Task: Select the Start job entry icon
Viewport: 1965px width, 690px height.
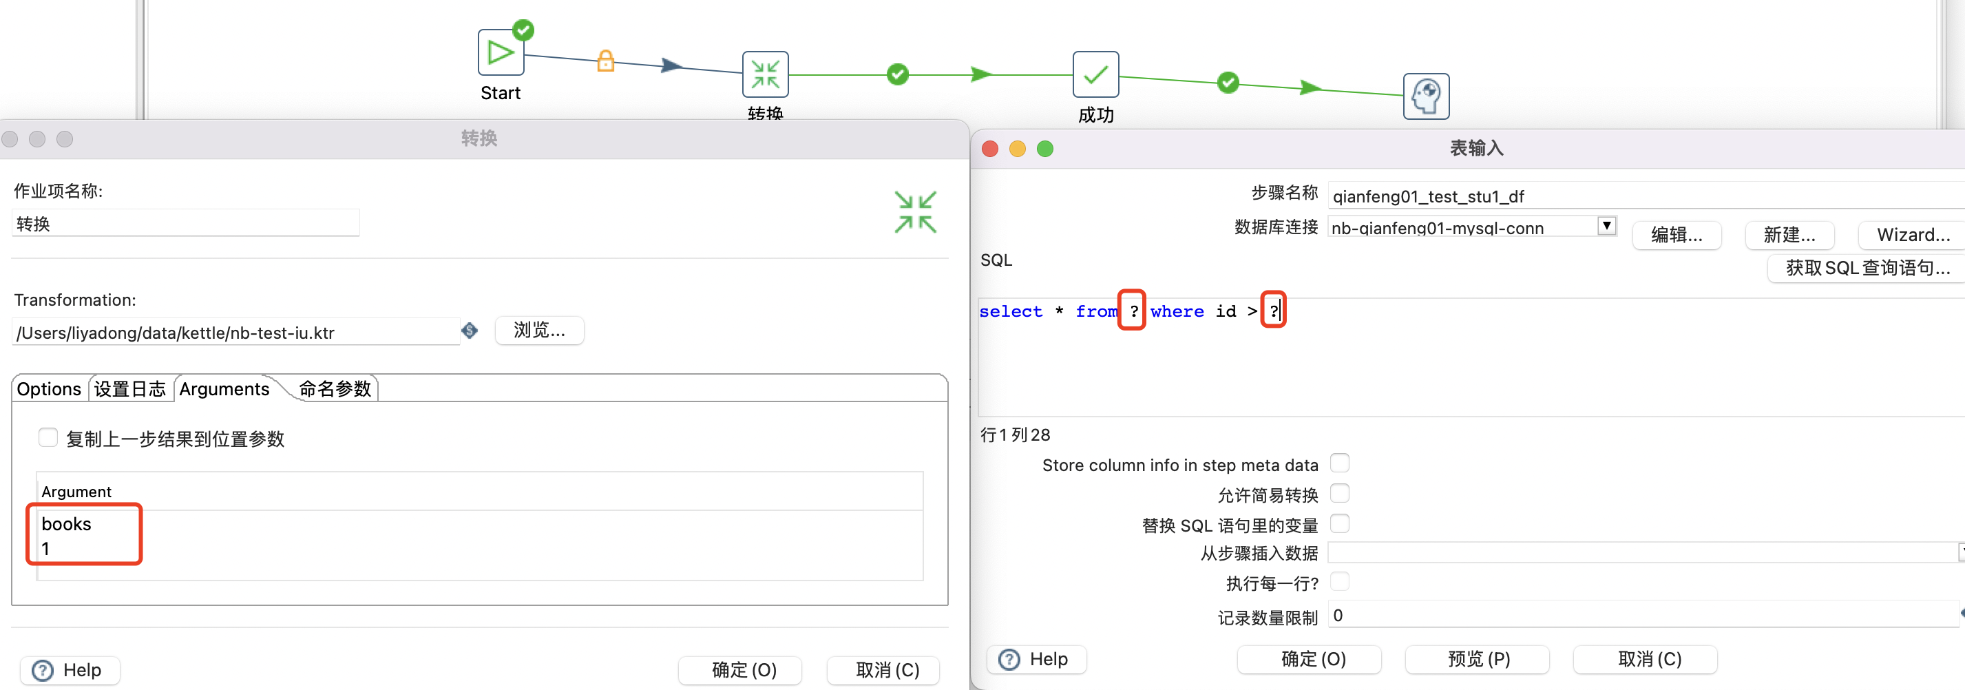Action: coord(501,52)
